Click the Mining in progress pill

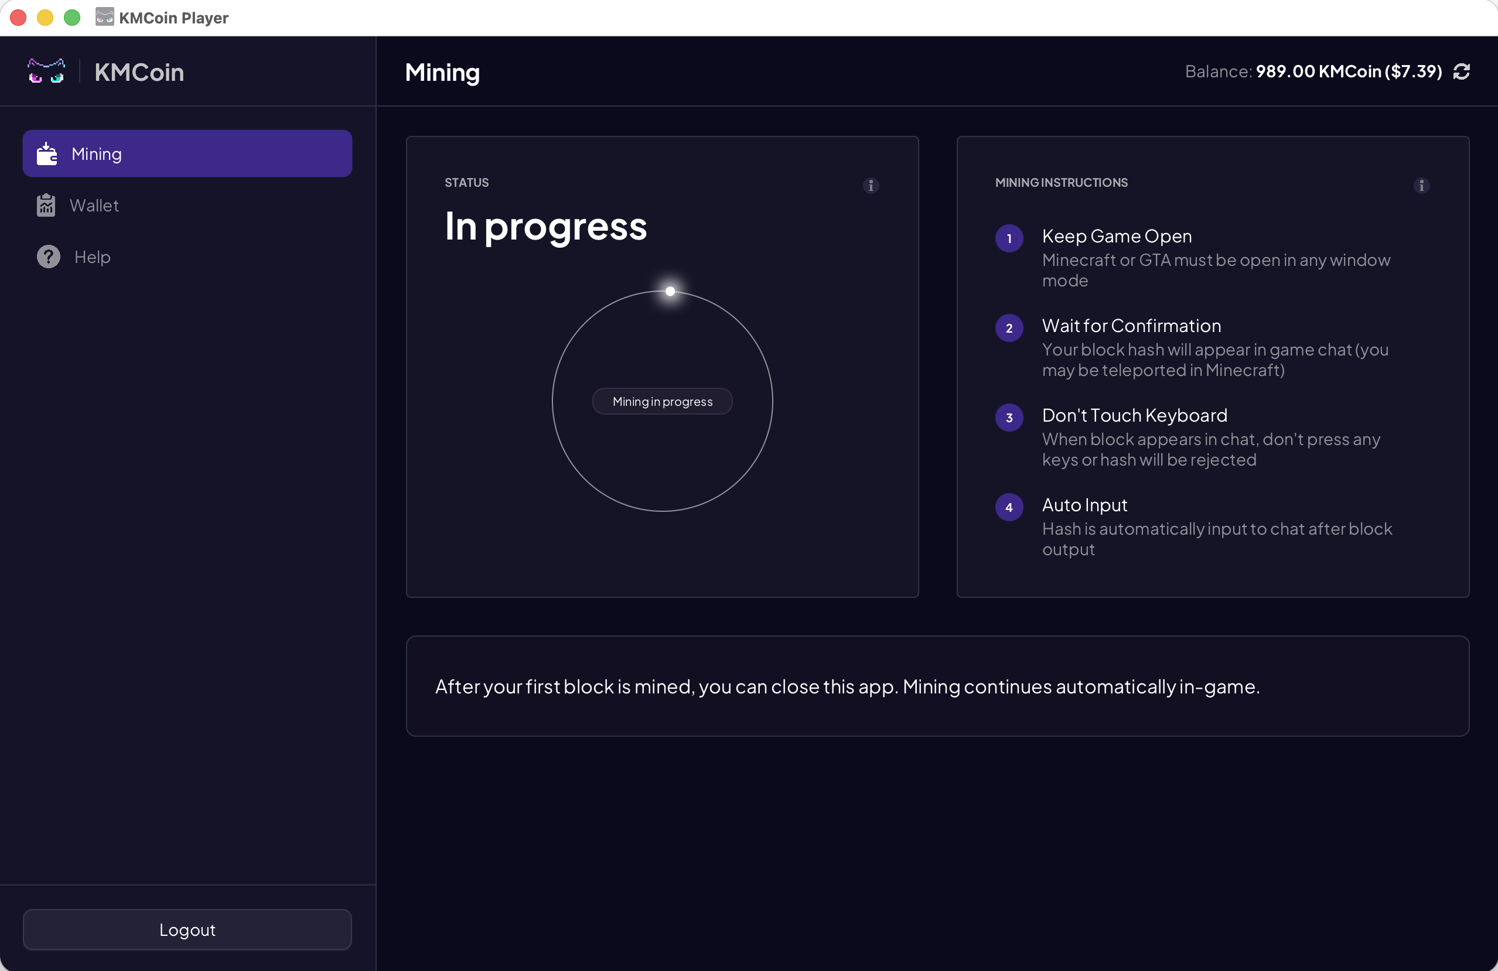pos(662,402)
